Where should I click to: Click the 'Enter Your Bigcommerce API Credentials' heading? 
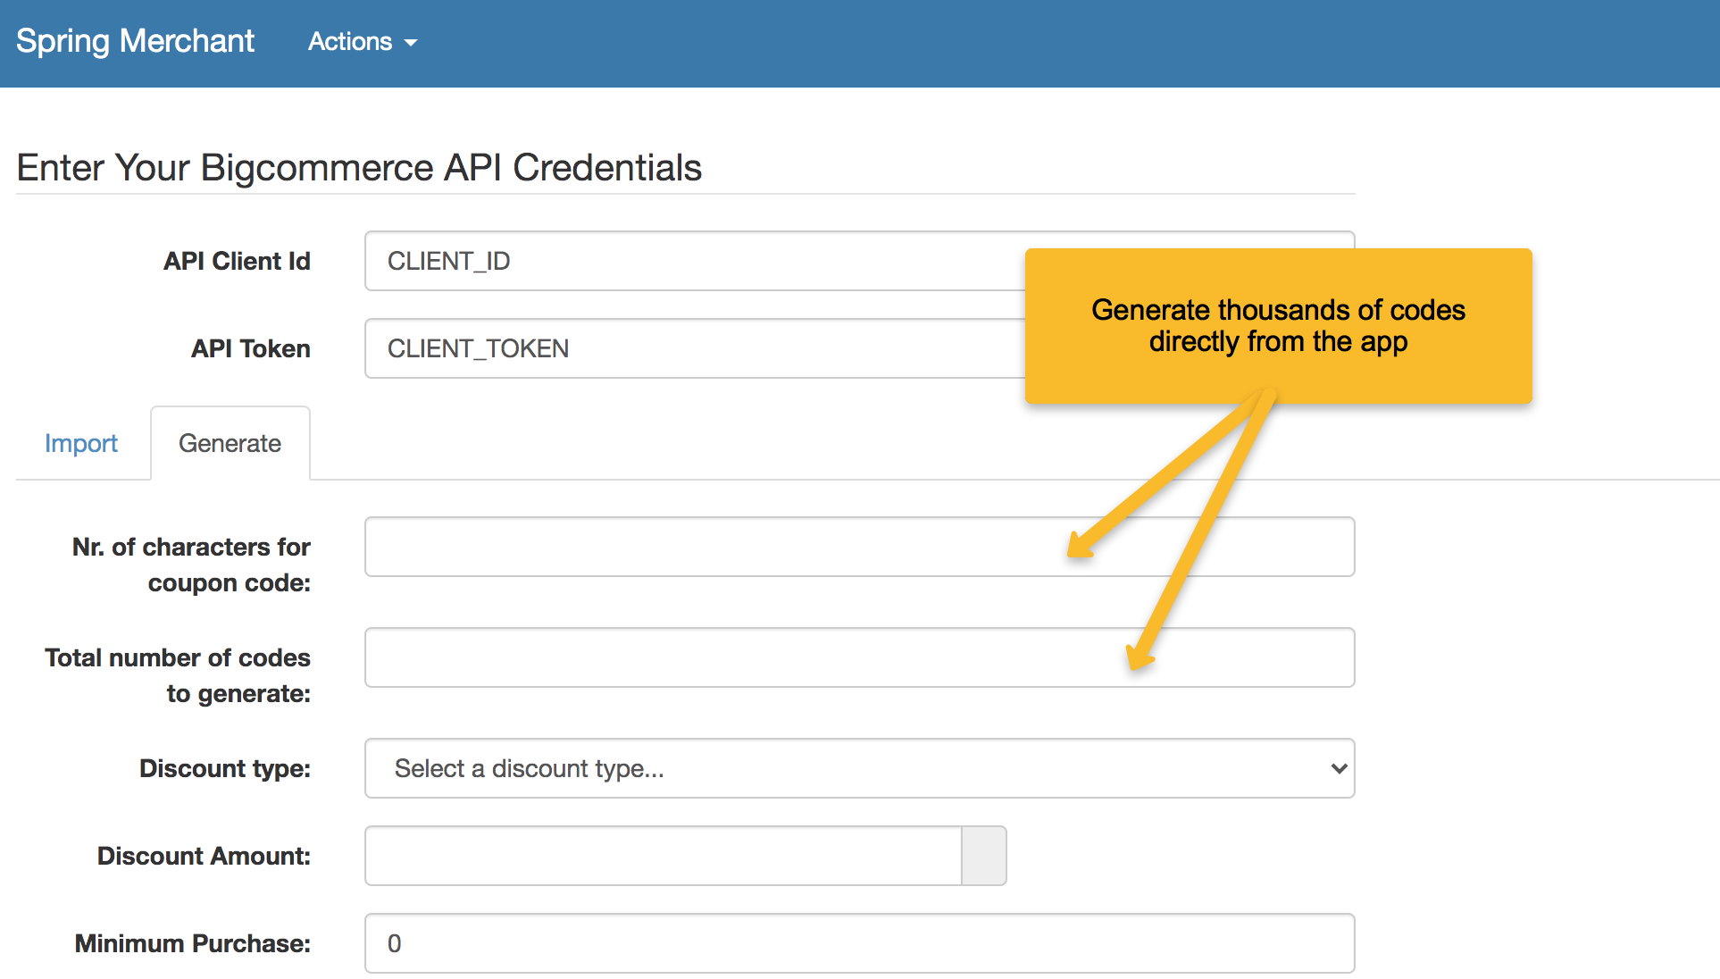point(359,168)
